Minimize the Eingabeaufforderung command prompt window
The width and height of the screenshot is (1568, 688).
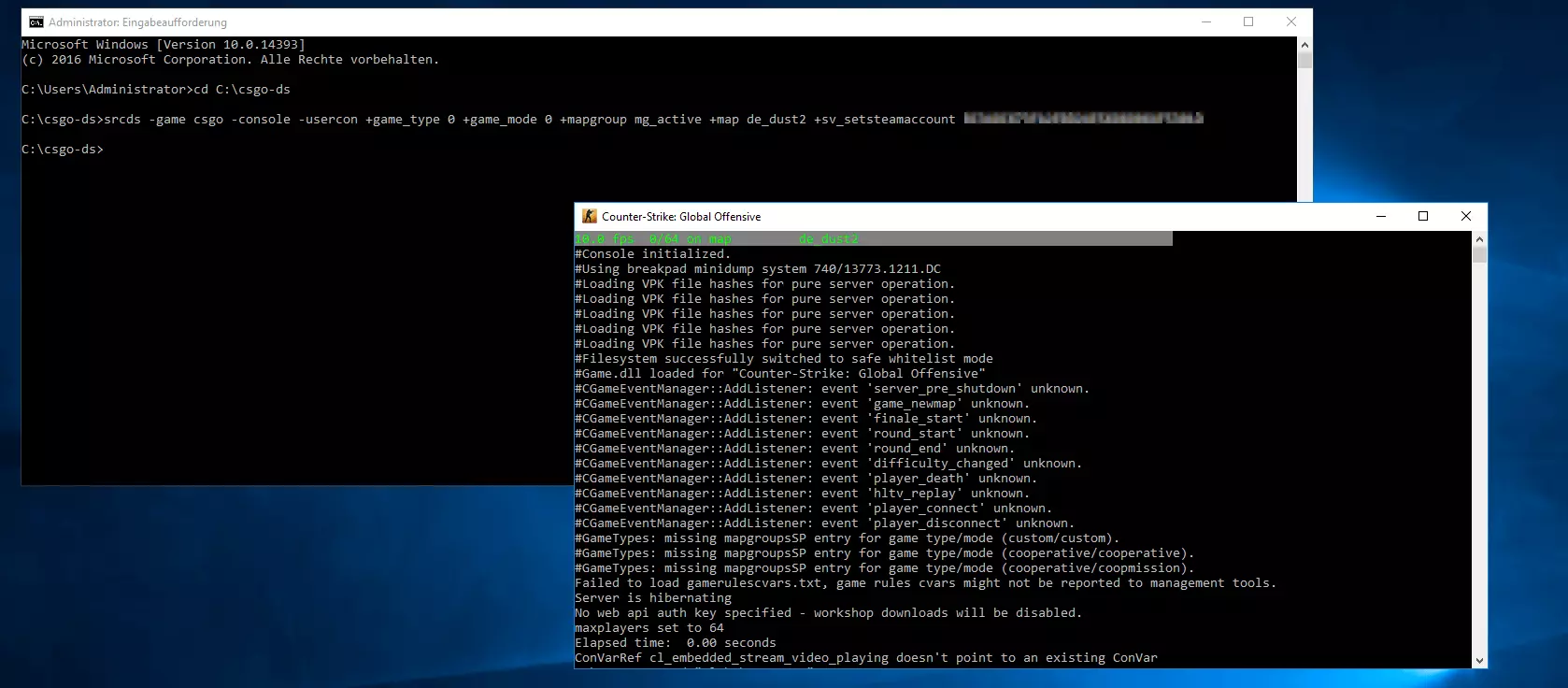click(x=1206, y=21)
